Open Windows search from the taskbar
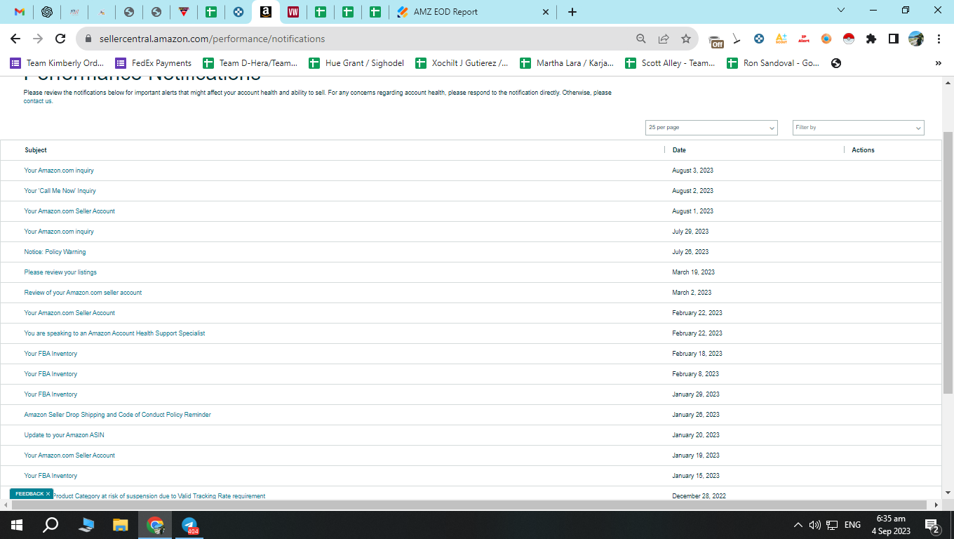 (x=51, y=525)
